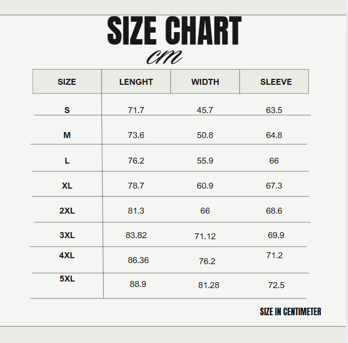Click the M size row label

click(x=67, y=135)
